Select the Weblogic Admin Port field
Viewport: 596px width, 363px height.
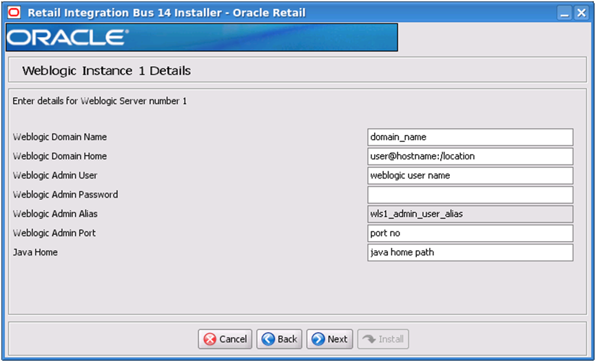pyautogui.click(x=470, y=233)
